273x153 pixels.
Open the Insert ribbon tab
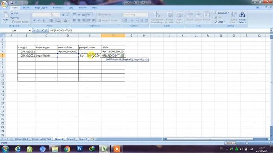[x=26, y=8]
